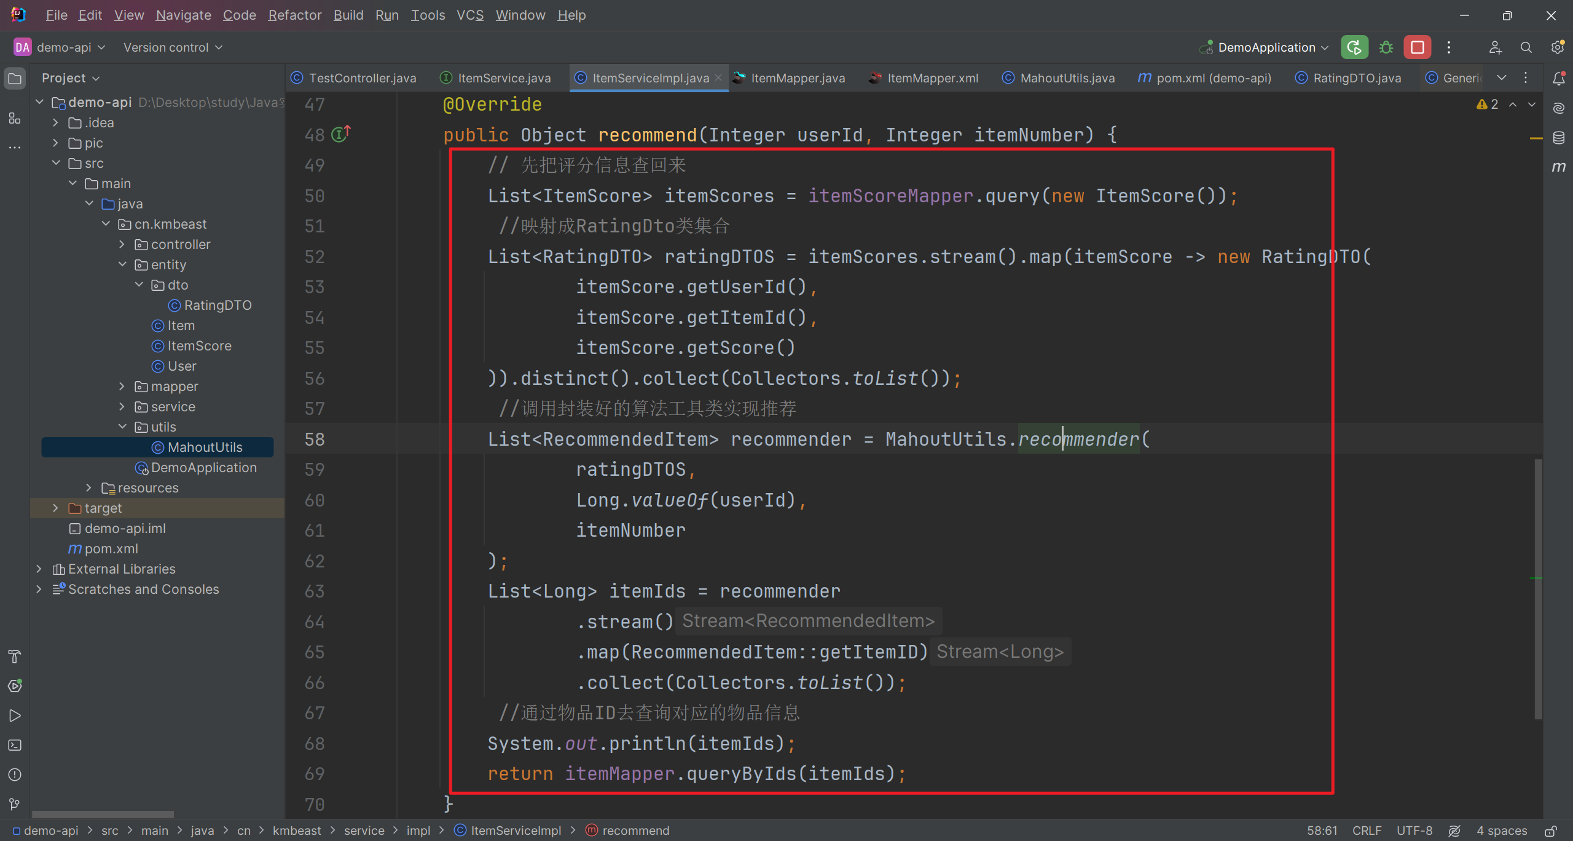The height and width of the screenshot is (841, 1573).
Task: Stop the running application with the red button
Action: click(1417, 47)
